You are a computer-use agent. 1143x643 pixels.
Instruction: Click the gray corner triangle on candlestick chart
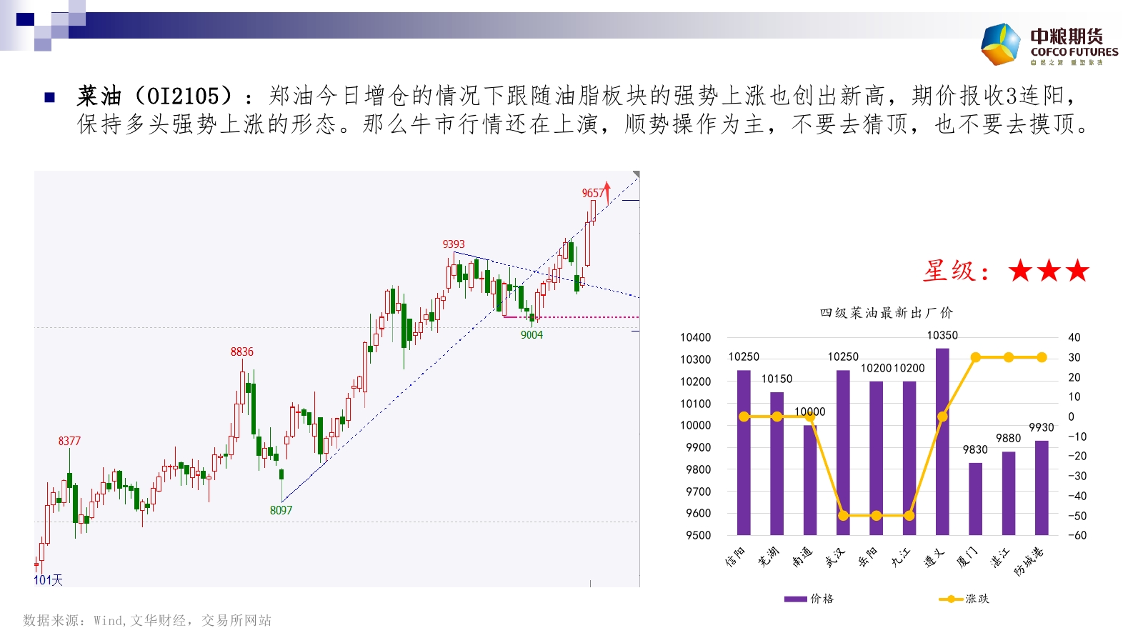[x=636, y=174]
